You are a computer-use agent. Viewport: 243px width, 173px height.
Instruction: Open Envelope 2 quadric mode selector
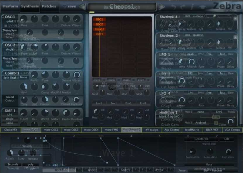click(x=198, y=35)
